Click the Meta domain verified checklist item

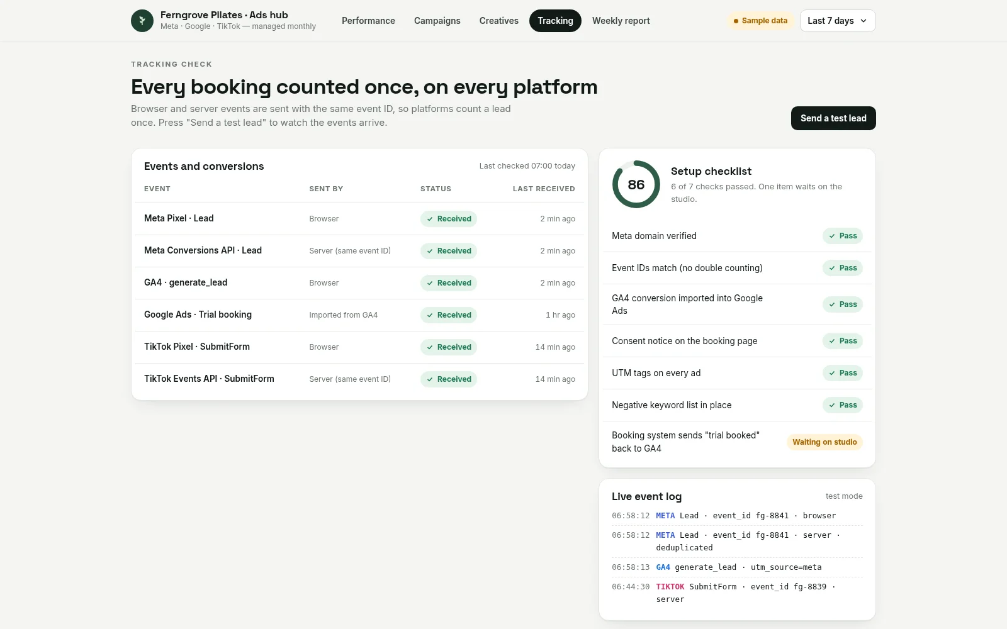(737, 236)
